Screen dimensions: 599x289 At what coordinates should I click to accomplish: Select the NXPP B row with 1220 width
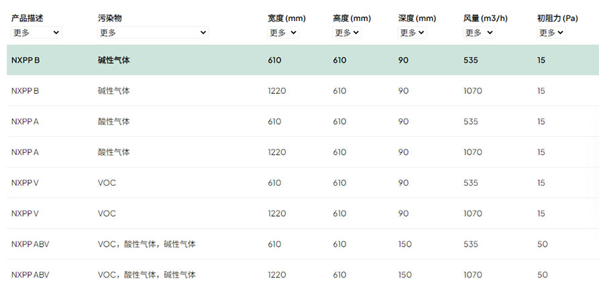[x=303, y=91]
